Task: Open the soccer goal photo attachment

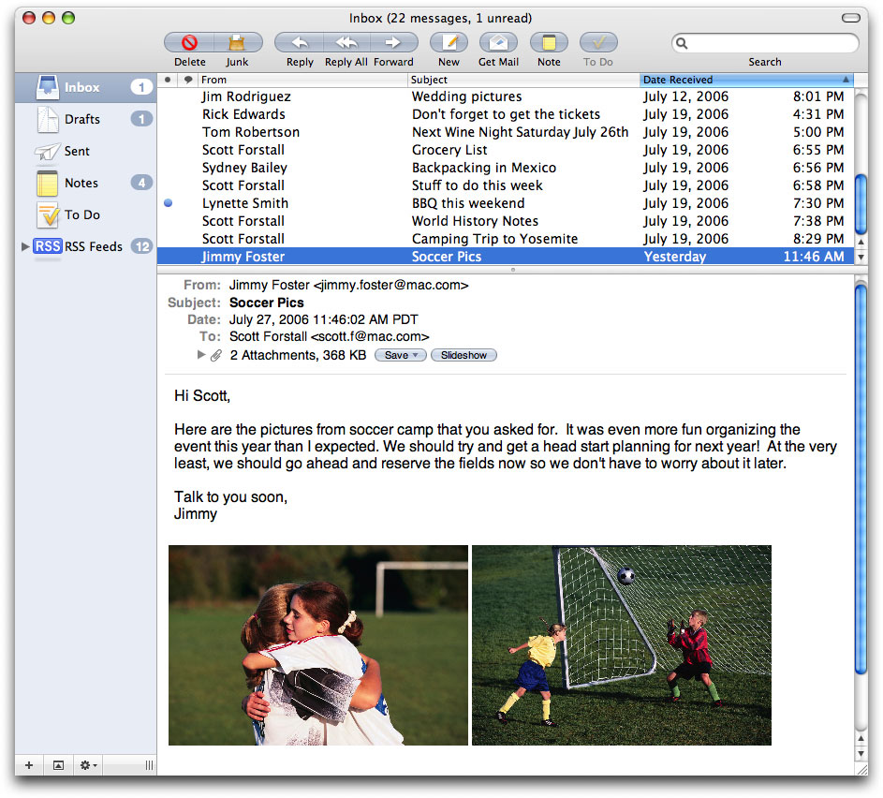Action: 622,644
